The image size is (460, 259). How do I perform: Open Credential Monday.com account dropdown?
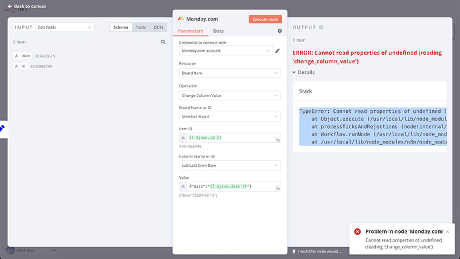point(225,51)
